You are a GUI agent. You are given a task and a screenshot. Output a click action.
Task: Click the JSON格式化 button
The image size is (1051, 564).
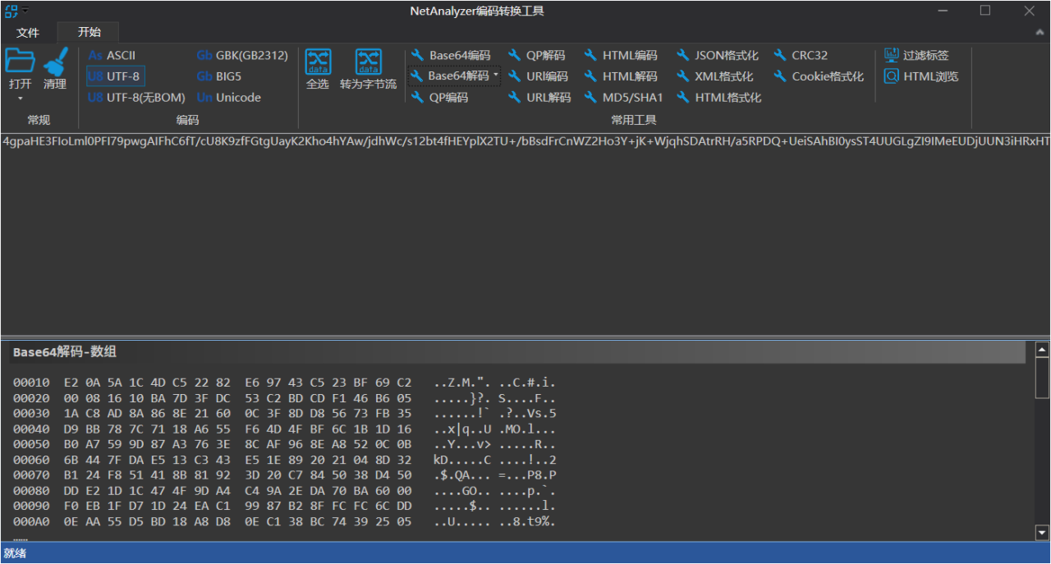pyautogui.click(x=717, y=56)
